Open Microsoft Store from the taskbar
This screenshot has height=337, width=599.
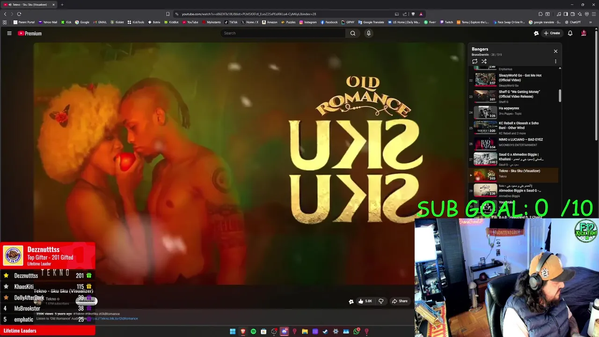pyautogui.click(x=263, y=331)
